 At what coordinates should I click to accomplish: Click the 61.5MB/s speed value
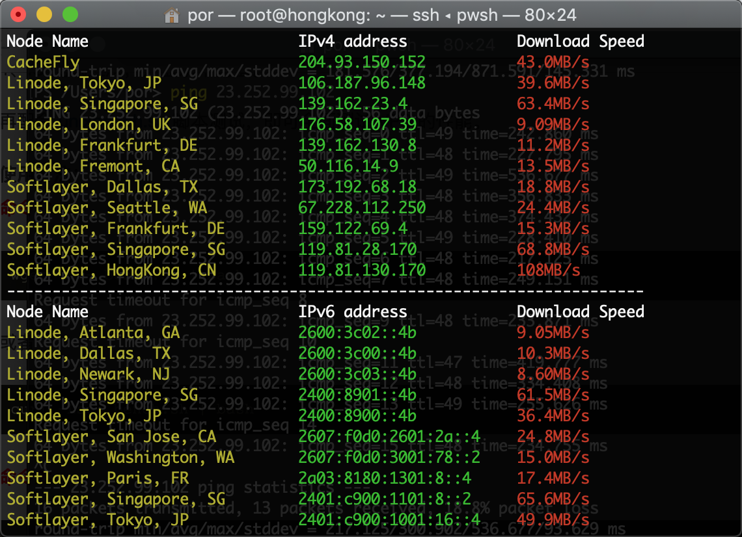click(x=553, y=395)
